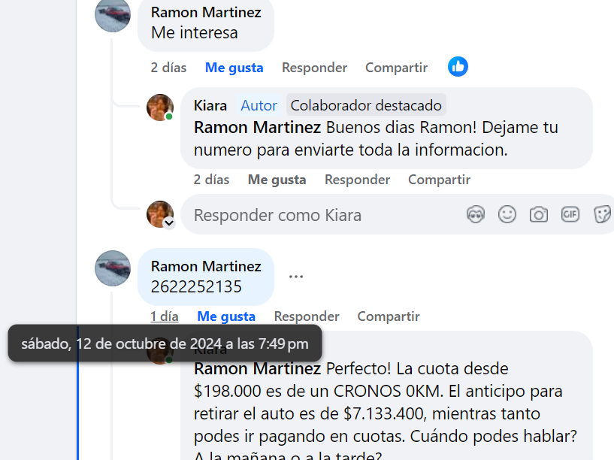Click Compartir under the 'Me interesa' comment
This screenshot has width=614, height=460.
[x=396, y=68]
